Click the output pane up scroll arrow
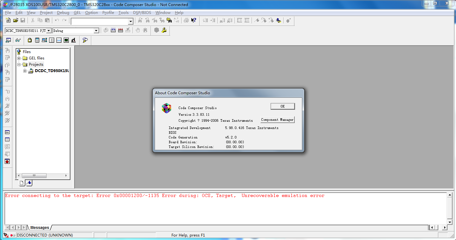 click(x=449, y=195)
